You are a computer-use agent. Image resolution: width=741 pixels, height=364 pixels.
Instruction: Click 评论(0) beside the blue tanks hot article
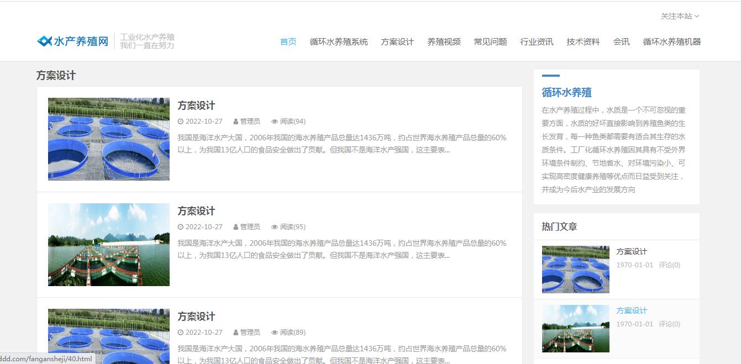669,265
